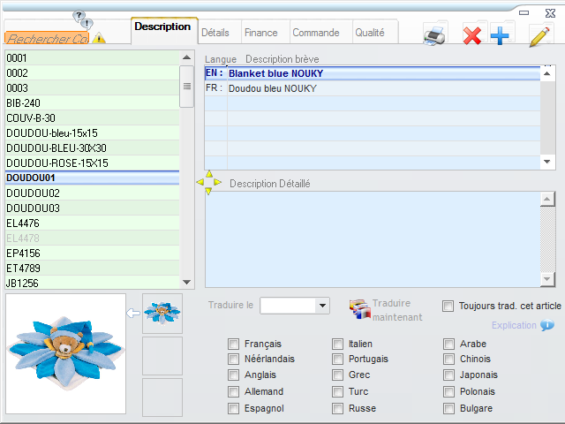Click description list scroll-down arrow
The width and height of the screenshot is (565, 424).
(547, 162)
